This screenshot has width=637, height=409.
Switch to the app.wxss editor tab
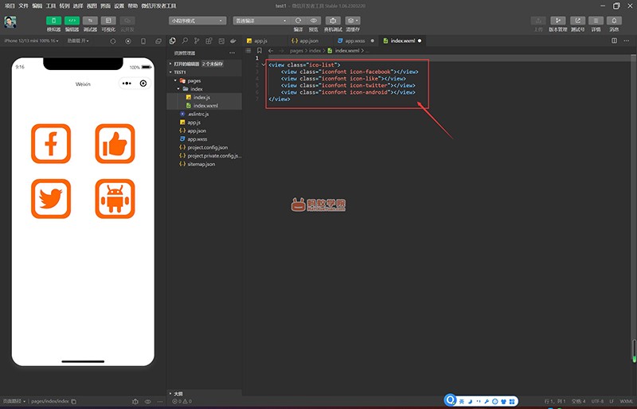355,41
